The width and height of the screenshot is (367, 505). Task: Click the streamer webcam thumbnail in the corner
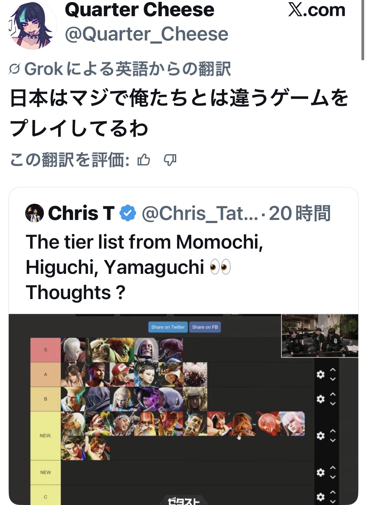tap(320, 336)
